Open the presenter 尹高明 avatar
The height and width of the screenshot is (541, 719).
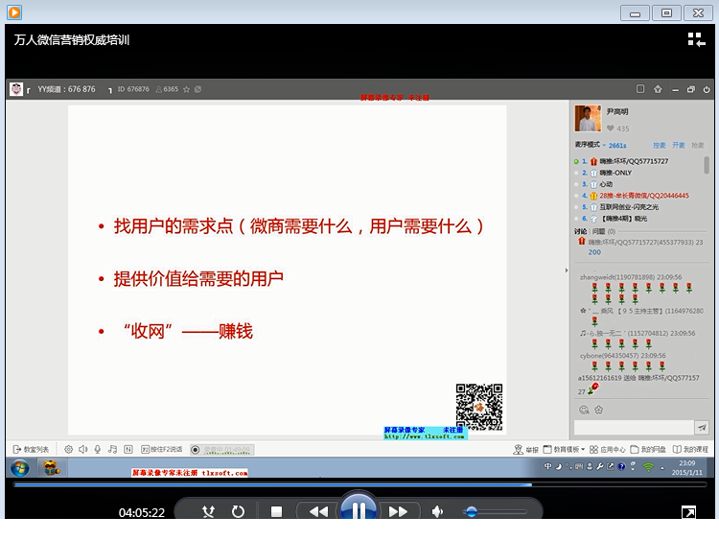588,118
